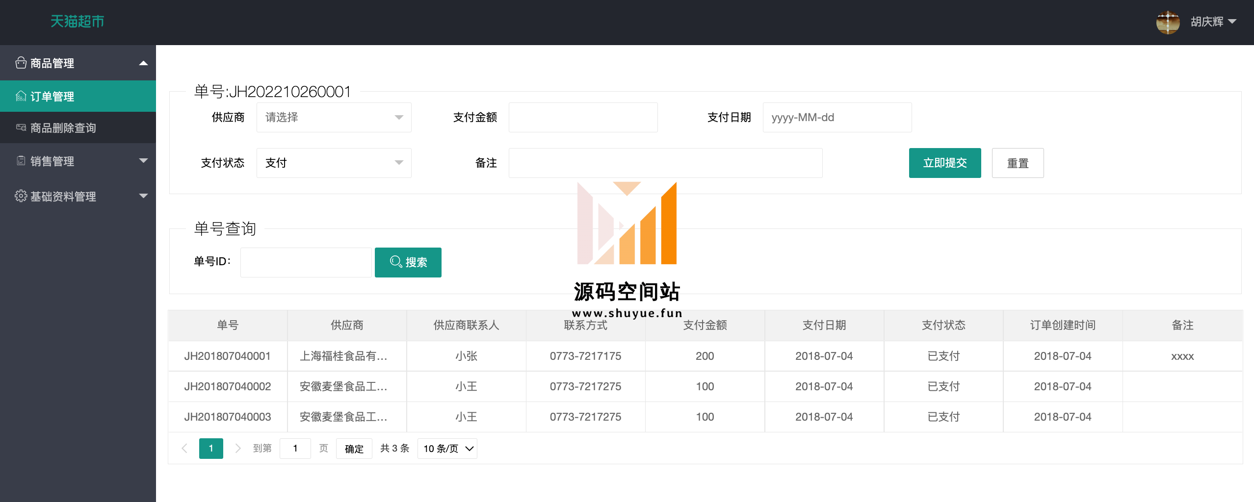
Task: Click the 备注 column header
Action: coord(1182,325)
